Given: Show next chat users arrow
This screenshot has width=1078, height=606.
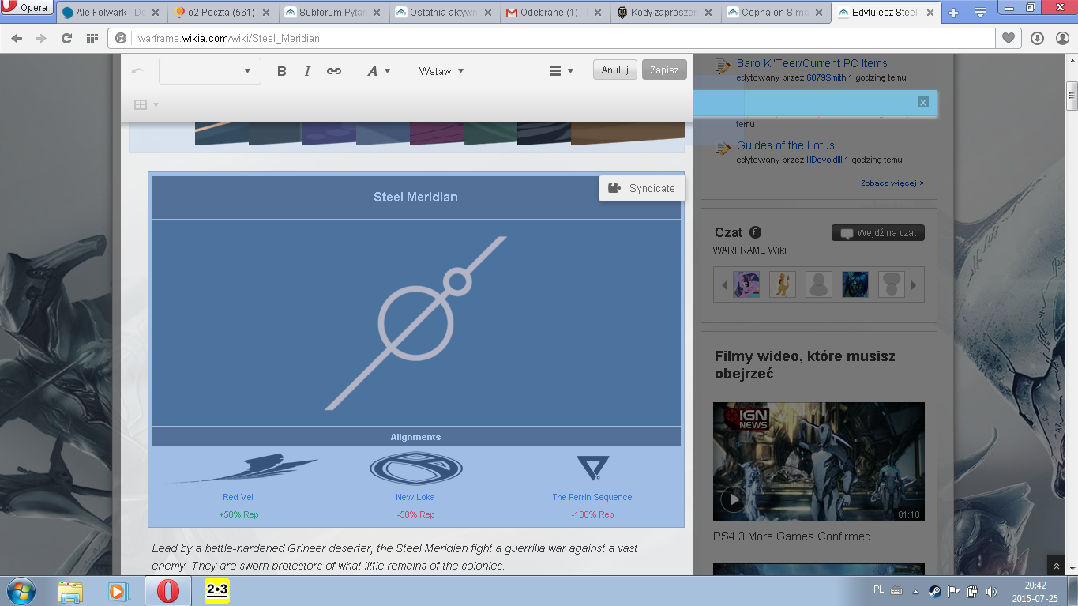Looking at the screenshot, I should coord(914,285).
